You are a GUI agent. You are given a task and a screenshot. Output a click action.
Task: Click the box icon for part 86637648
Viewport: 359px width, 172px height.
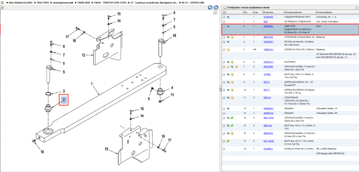[x=232, y=37]
